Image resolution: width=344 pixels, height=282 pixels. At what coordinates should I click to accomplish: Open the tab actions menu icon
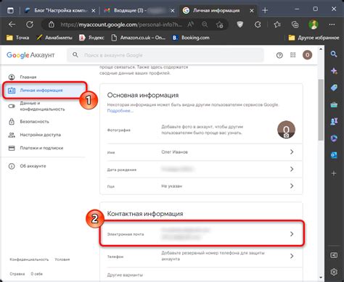point(10,10)
